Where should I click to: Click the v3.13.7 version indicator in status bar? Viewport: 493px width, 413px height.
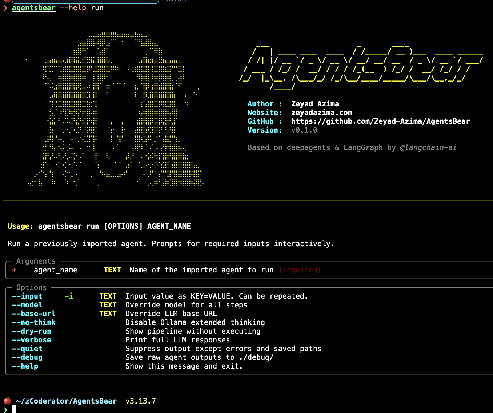click(140, 401)
